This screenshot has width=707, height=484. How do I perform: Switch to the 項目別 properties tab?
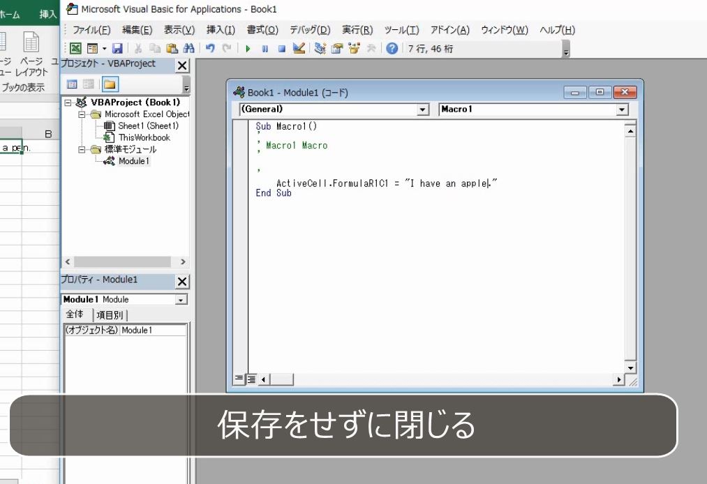coord(110,315)
